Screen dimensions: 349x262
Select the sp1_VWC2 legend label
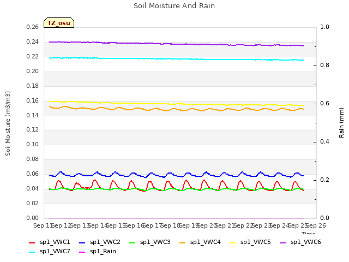105,242
